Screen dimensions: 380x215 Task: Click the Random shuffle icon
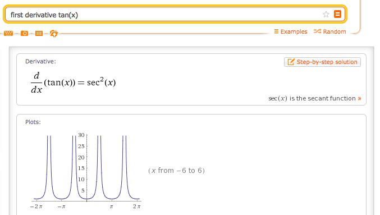click(x=317, y=31)
